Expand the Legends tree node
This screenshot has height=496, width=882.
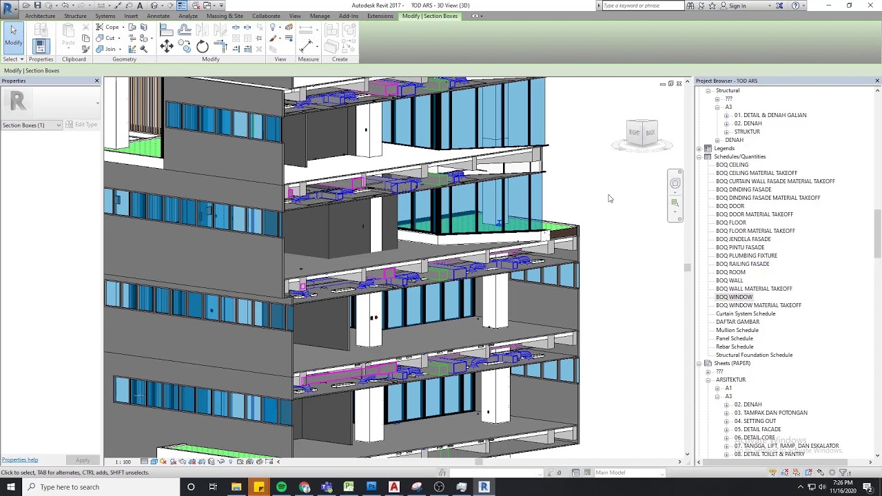click(699, 148)
